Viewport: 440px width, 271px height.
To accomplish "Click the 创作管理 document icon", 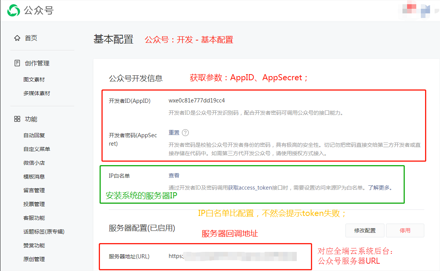I will click(17, 63).
